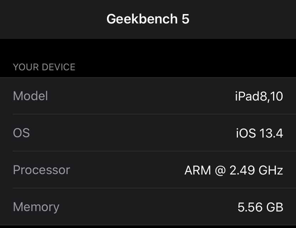Click the 2.49 processor speed number
296x228 pixels.
tap(242, 170)
